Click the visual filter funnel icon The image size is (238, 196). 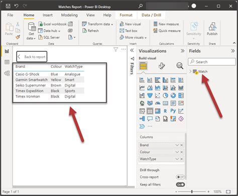pos(115,49)
